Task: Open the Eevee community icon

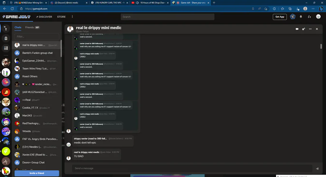Action: pos(6,102)
